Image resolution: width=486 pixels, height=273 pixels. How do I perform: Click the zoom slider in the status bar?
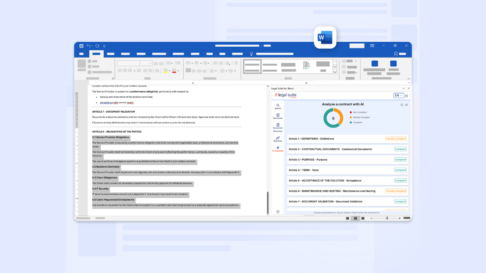pos(387,218)
